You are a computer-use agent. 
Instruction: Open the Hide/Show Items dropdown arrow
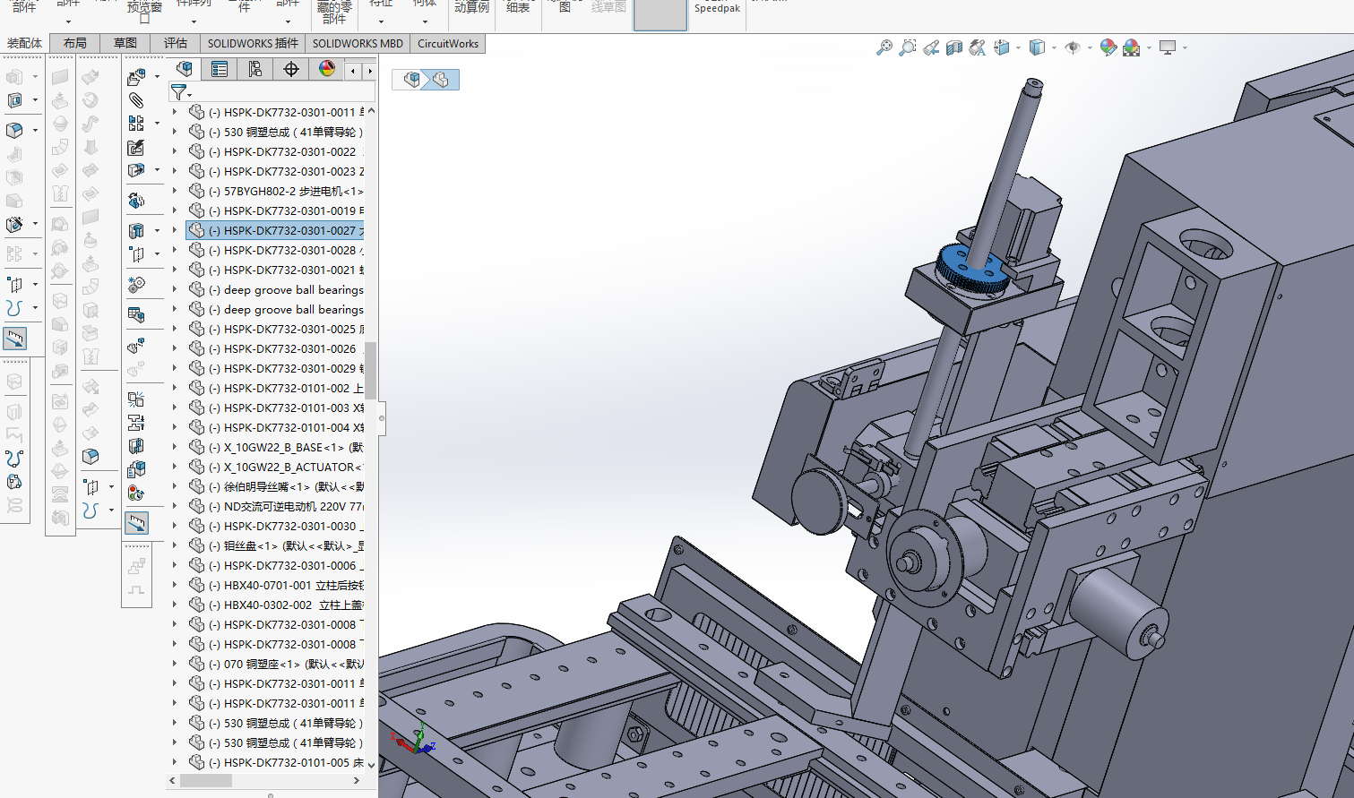point(1090,48)
